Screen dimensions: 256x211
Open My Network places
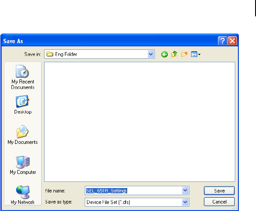[x=23, y=195]
